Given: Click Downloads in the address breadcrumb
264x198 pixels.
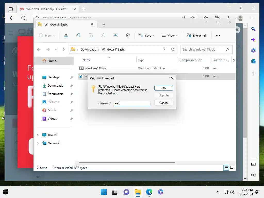Looking at the screenshot, I should 88,49.
